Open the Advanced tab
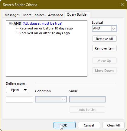The width and height of the screenshot is (127, 131). pos(56,15)
